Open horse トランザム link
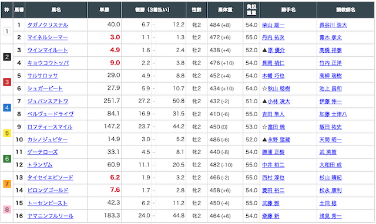Screen dimensions: 376x224 [40, 165]
